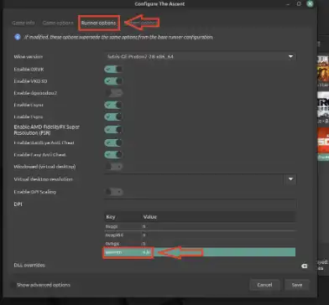The image size is (329, 305).
Task: Toggle Enable Easy Anti-Cheat switch
Action: click(x=113, y=154)
